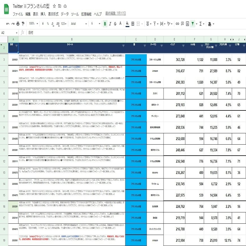Viewport: 246px width, 246px height.
Task: Open the ツール menu
Action: (x=75, y=14)
